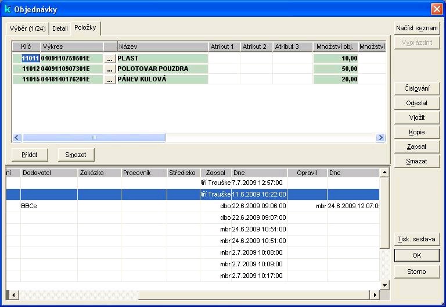Click the Název column header
Image resolution: width=446 pixels, height=307 pixels.
point(163,47)
